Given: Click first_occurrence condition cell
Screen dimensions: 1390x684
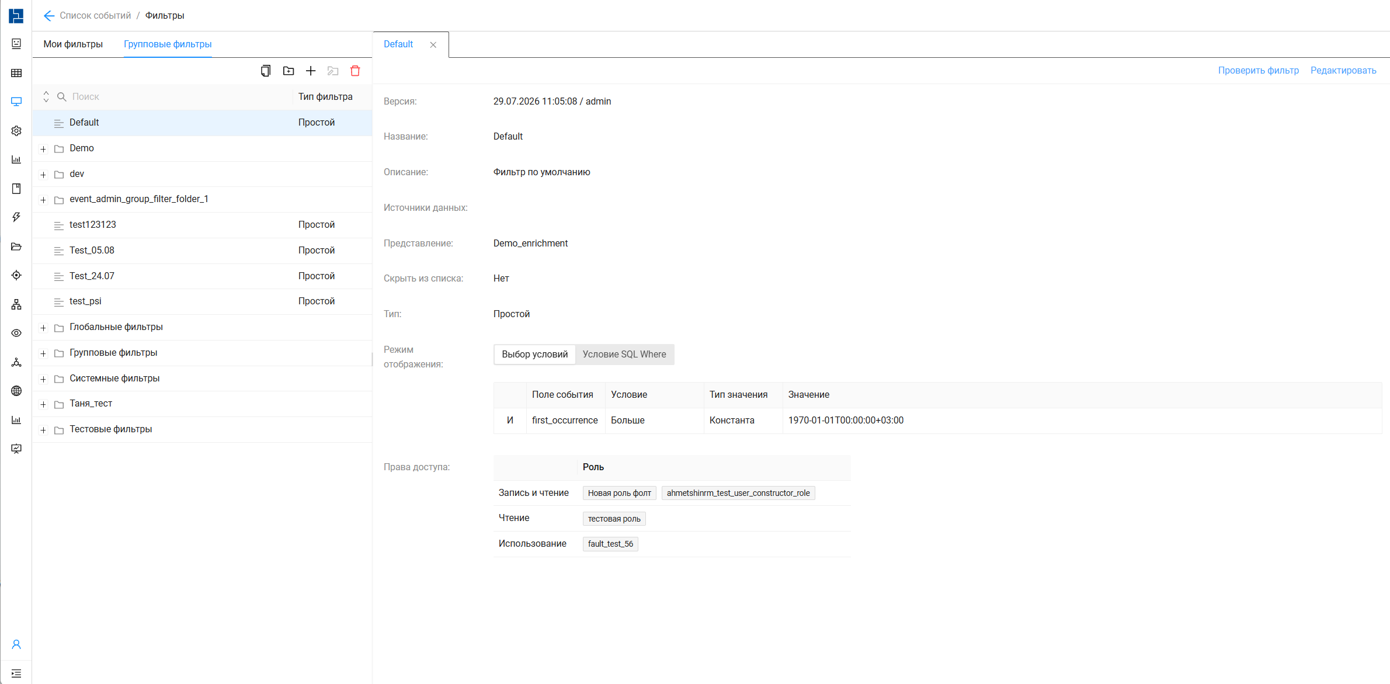Looking at the screenshot, I should click(x=565, y=421).
